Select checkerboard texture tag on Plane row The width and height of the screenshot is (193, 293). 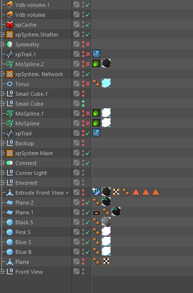(106, 261)
